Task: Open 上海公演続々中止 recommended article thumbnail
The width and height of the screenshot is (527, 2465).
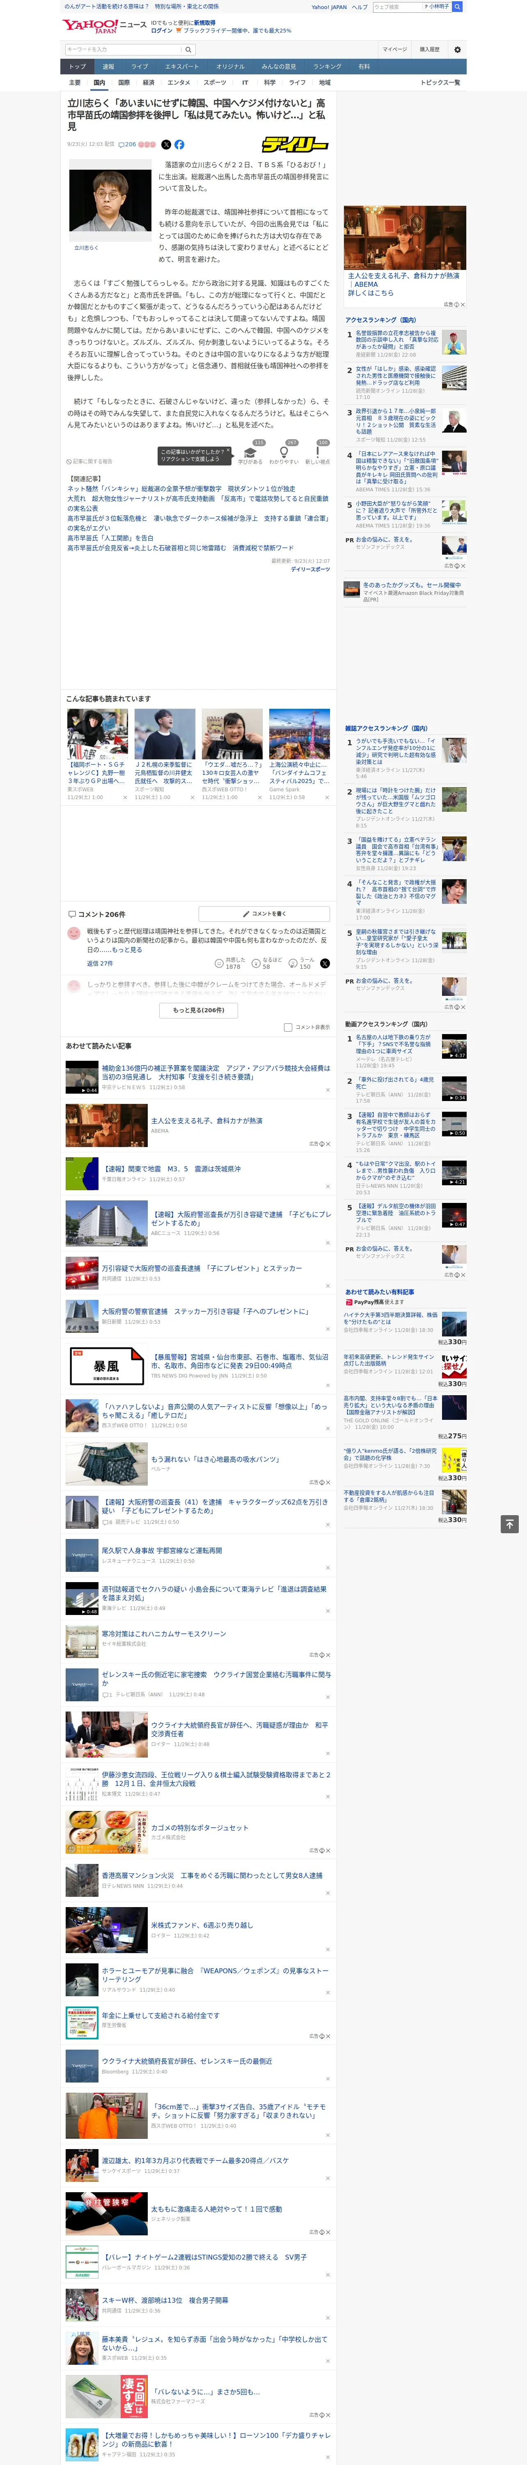Action: coord(299,734)
